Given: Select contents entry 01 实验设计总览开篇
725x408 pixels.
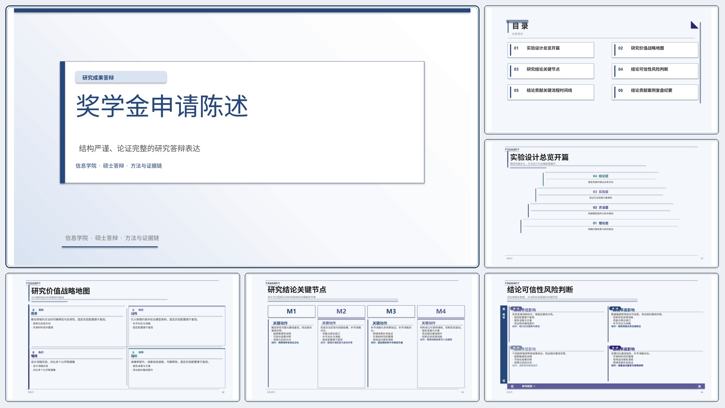Looking at the screenshot, I should (x=551, y=50).
